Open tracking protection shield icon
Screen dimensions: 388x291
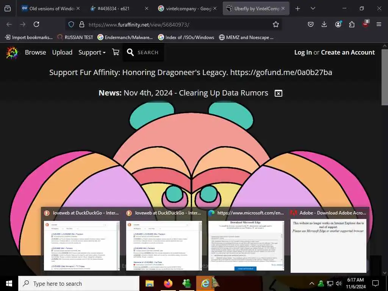click(x=71, y=24)
